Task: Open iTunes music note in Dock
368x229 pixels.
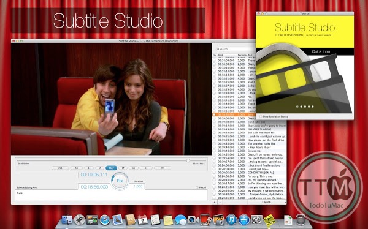Action: tap(231, 220)
